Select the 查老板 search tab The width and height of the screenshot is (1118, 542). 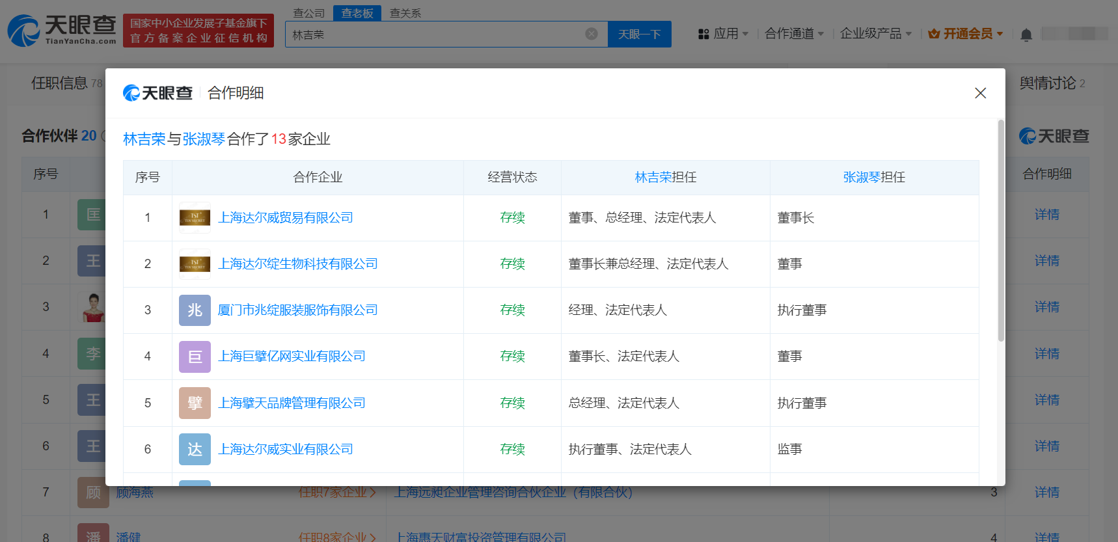(x=357, y=13)
